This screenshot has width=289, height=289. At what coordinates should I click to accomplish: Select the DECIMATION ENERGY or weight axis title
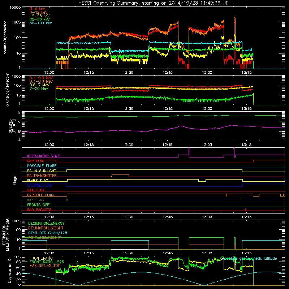pyautogui.click(x=5, y=234)
